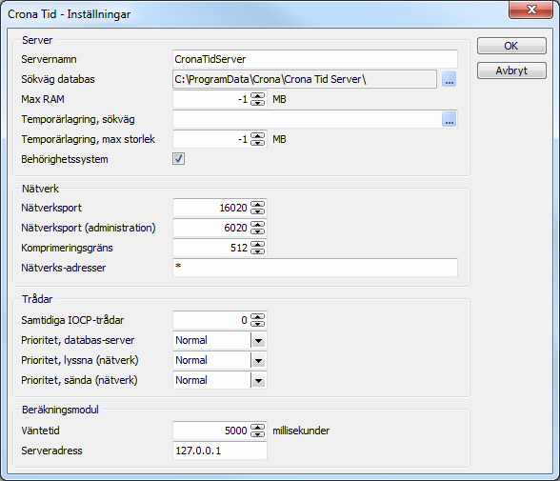Click the Servernamn text field
Screen dimensions: 560x481
(315, 59)
